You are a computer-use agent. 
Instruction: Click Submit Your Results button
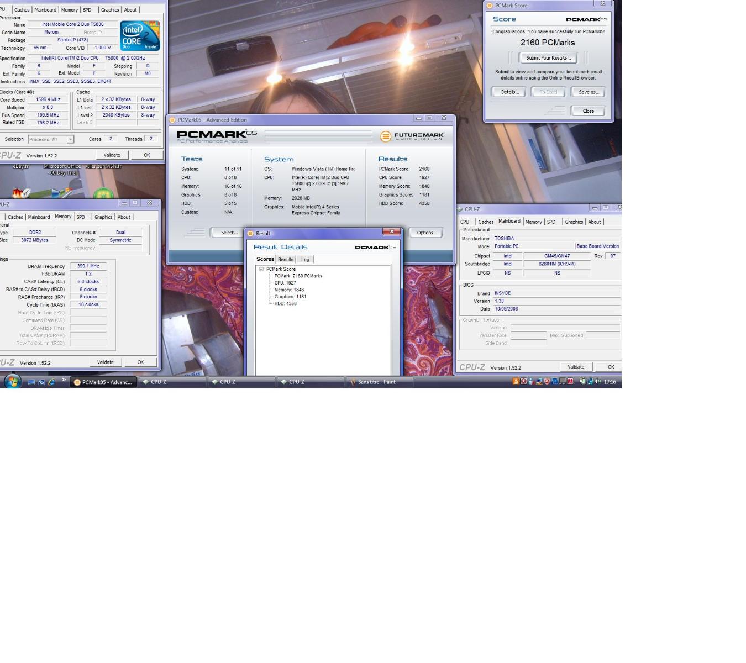548,58
